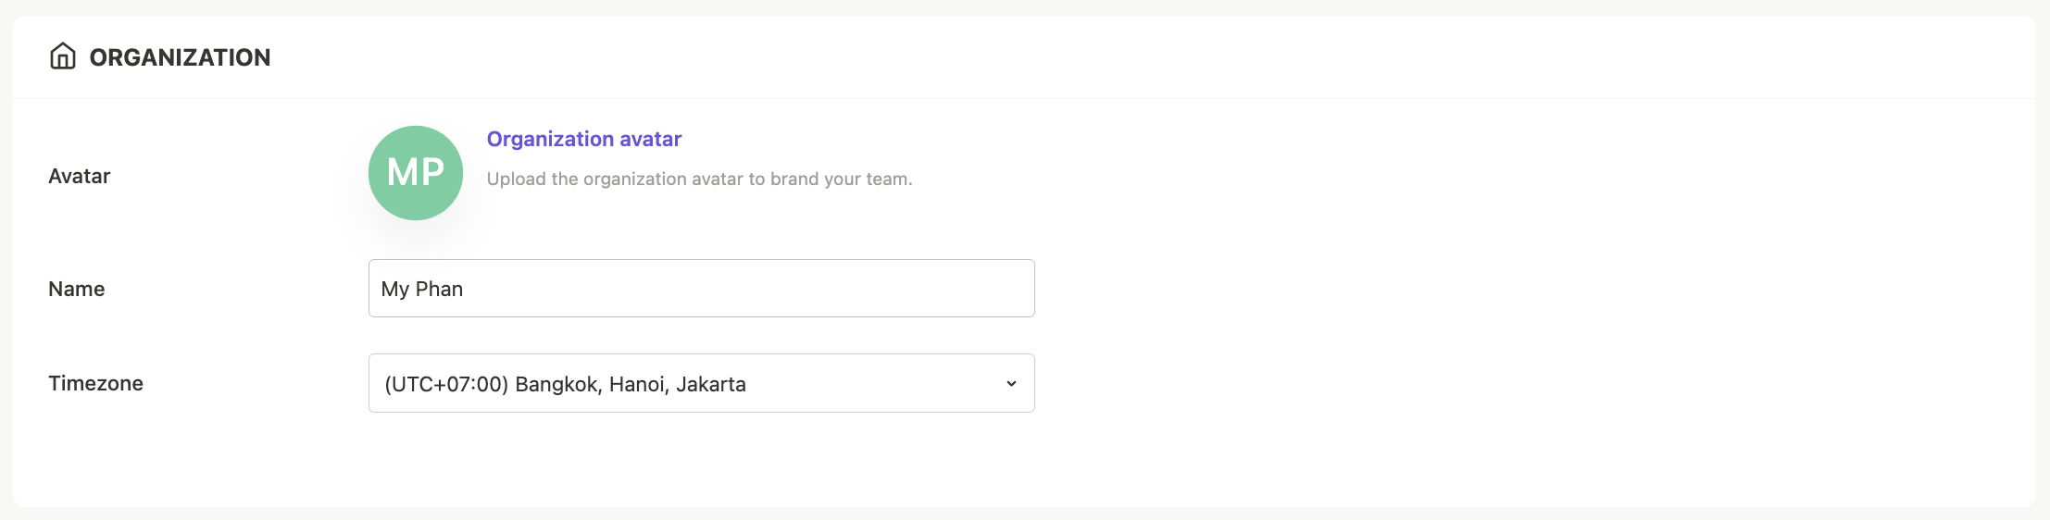Image resolution: width=2050 pixels, height=520 pixels.
Task: Click the green MP avatar circle
Action: pyautogui.click(x=416, y=173)
